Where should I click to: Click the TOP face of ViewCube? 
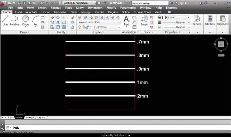[x=221, y=44]
